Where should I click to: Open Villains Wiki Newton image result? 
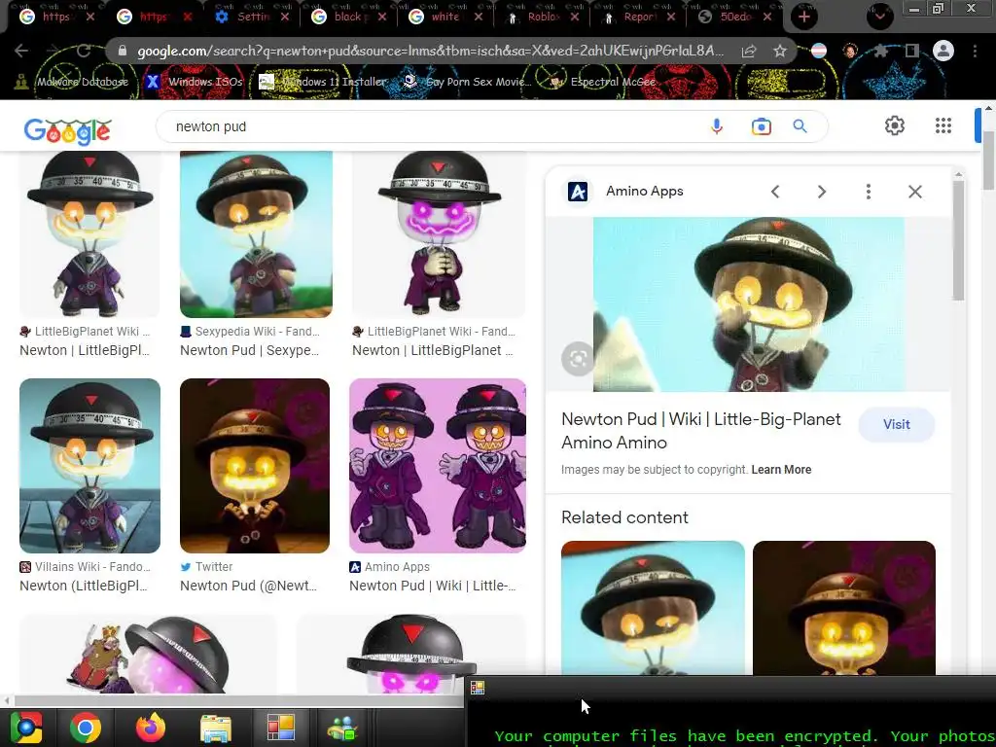point(89,466)
